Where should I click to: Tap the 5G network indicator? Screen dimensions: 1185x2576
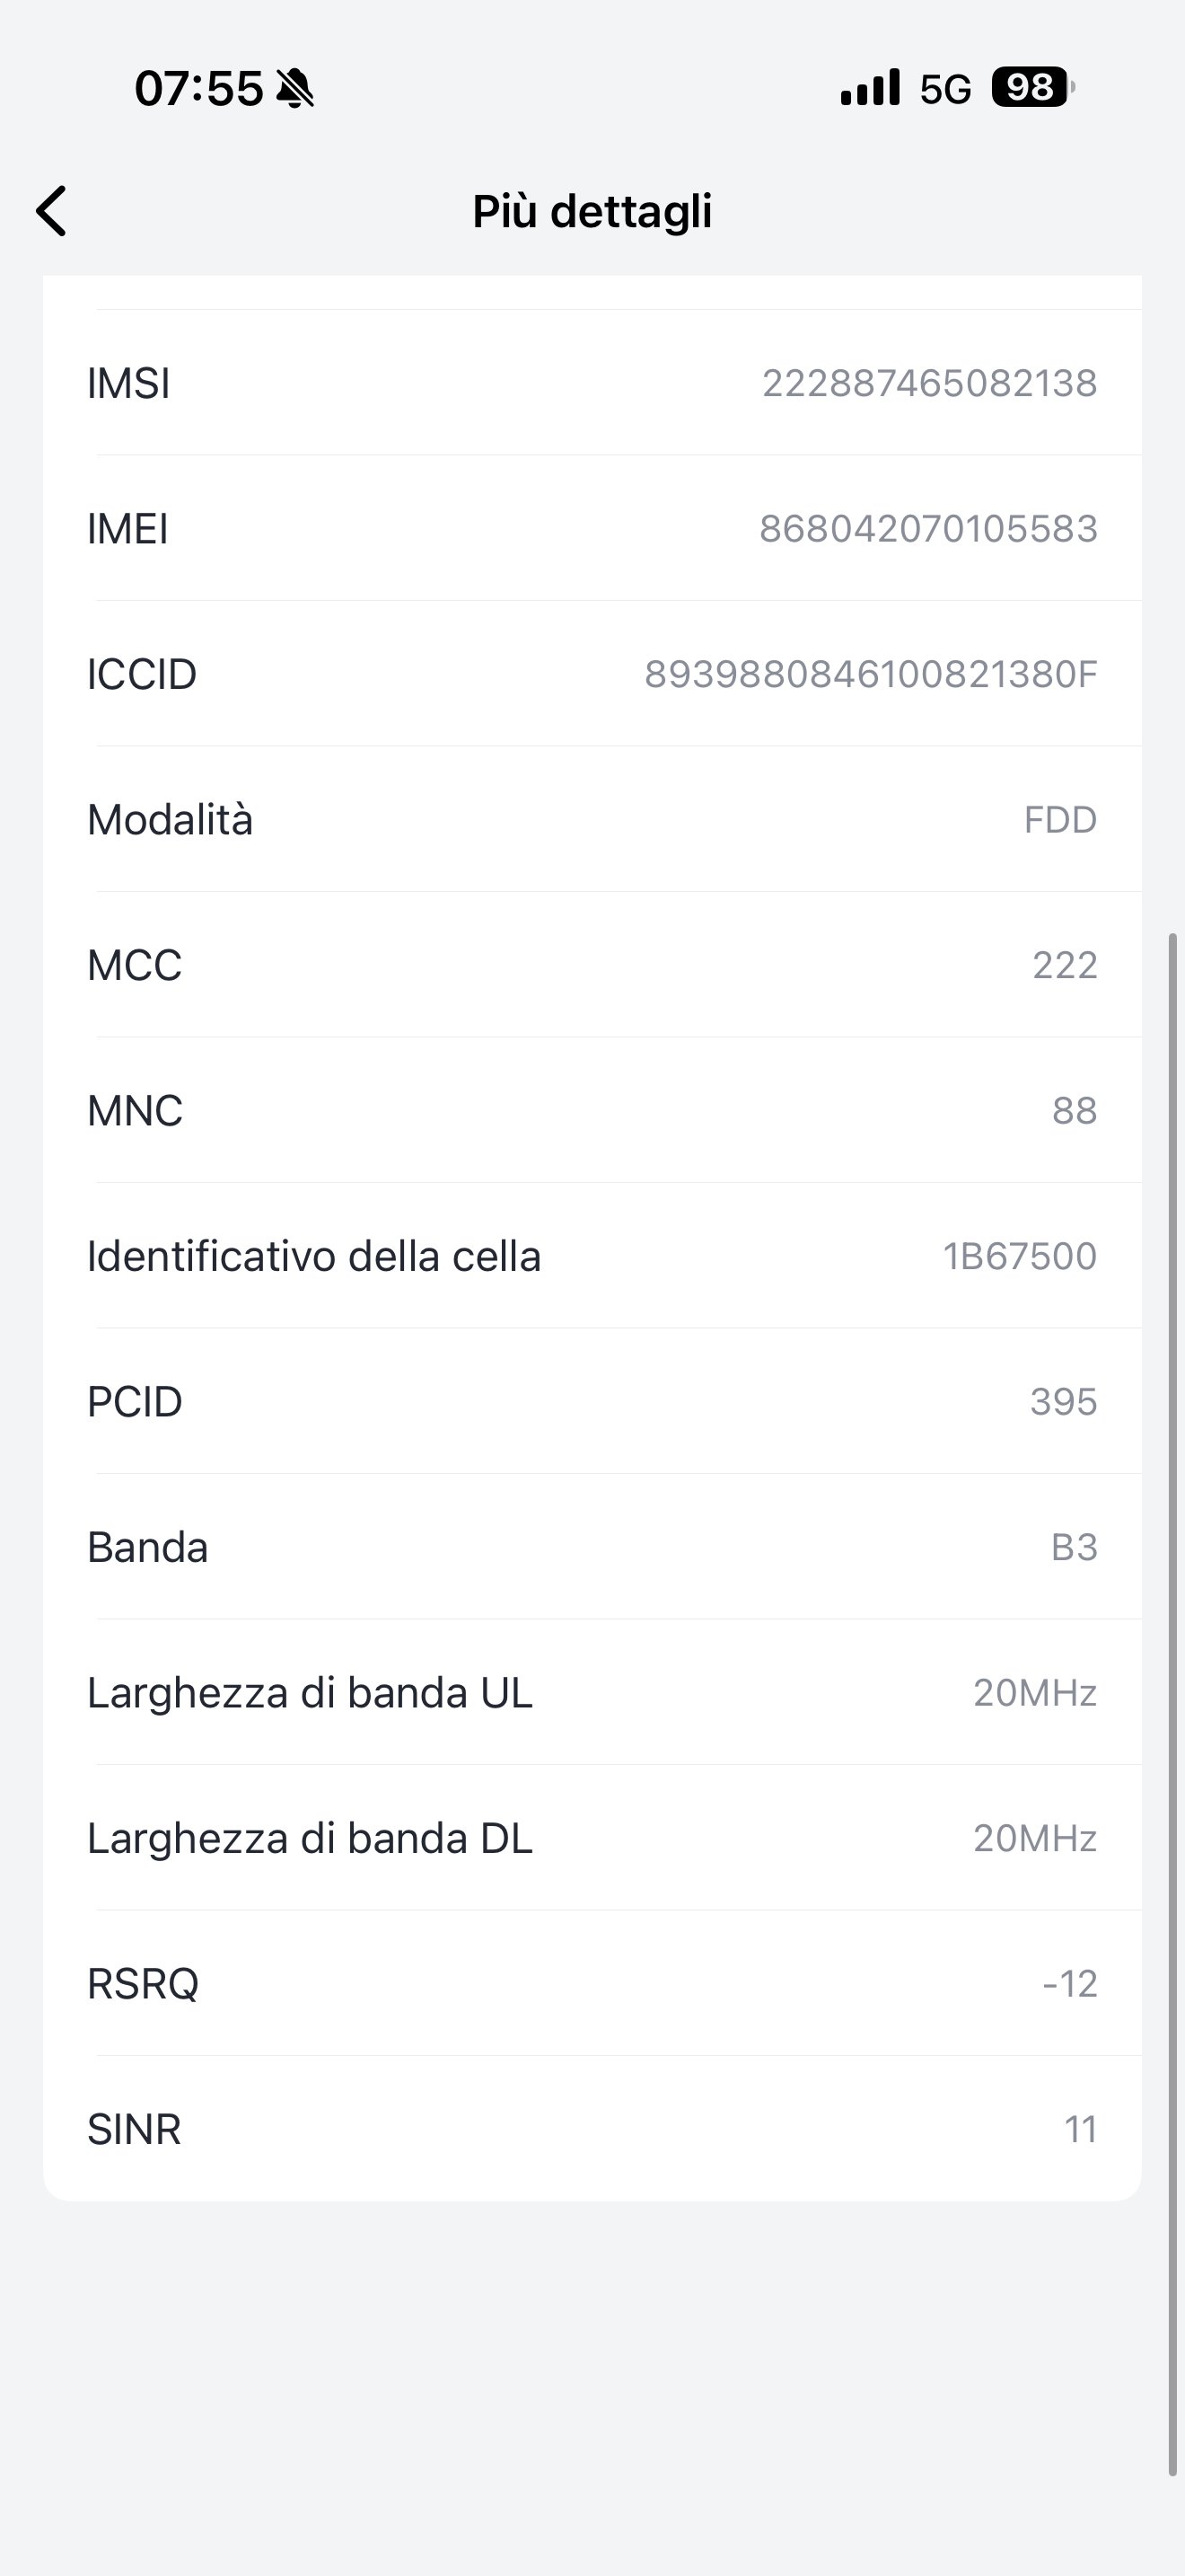click(x=944, y=90)
